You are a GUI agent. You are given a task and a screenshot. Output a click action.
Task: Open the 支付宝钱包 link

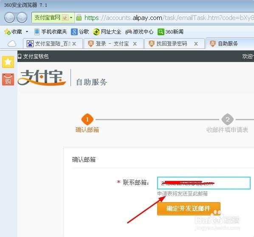[33, 56]
